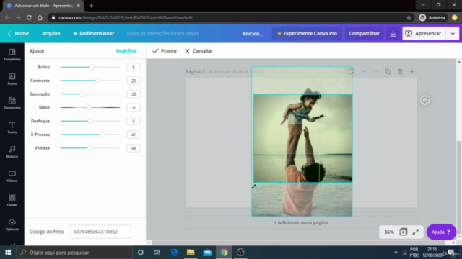This screenshot has height=259, width=462.
Task: Click the Contraste slider handle
Action: tap(97, 81)
